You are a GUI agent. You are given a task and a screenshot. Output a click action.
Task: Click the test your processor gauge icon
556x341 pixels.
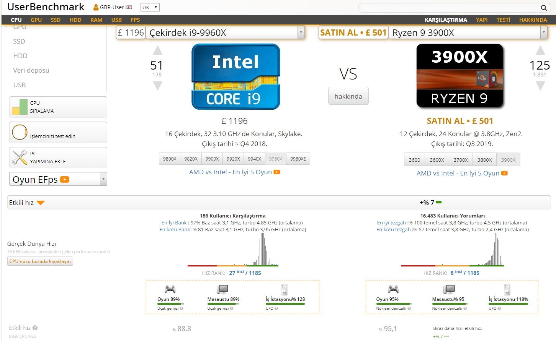pyautogui.click(x=20, y=132)
